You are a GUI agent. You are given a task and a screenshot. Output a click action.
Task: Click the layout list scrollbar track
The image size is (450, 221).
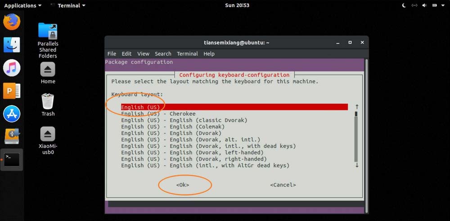356,139
